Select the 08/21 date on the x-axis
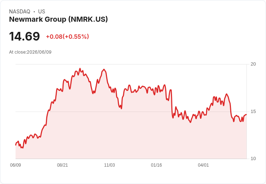266x184 pixels. 63,165
